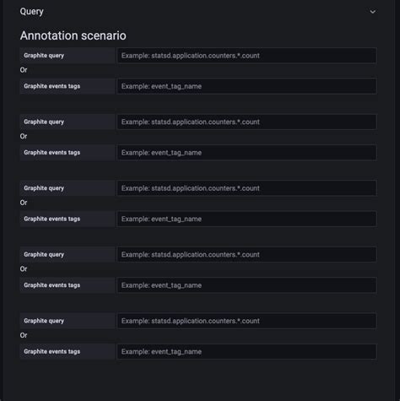Click the fourth Graphite events tags input
400x401 pixels.
tap(246, 285)
